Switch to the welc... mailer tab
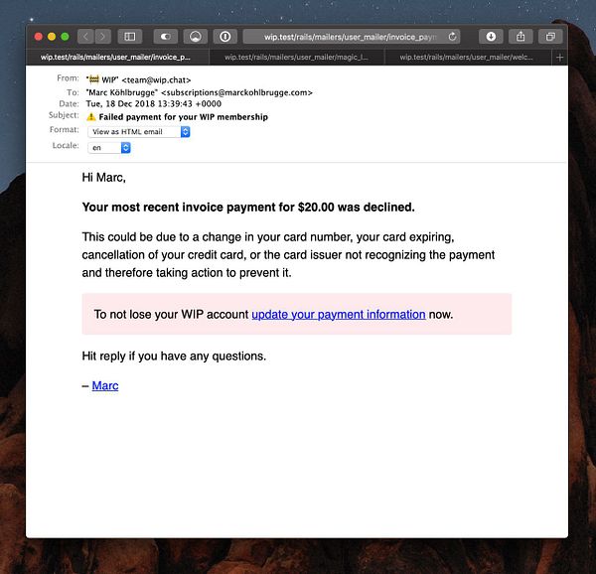This screenshot has width=596, height=574. point(468,58)
